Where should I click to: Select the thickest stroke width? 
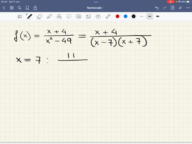pyautogui.click(x=158, y=16)
